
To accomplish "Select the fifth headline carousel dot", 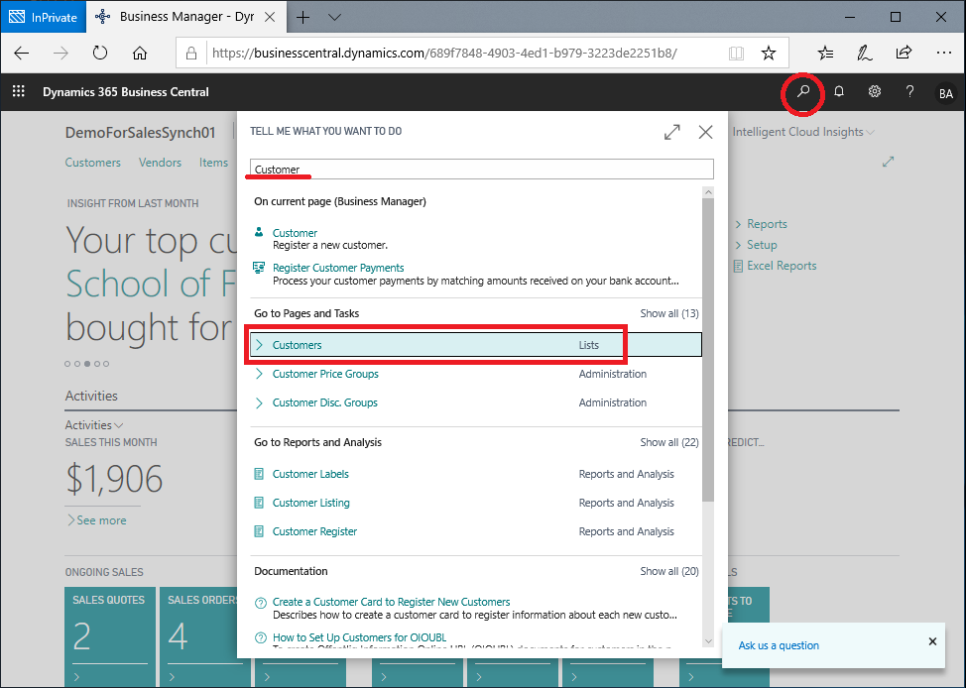I will pyautogui.click(x=106, y=364).
